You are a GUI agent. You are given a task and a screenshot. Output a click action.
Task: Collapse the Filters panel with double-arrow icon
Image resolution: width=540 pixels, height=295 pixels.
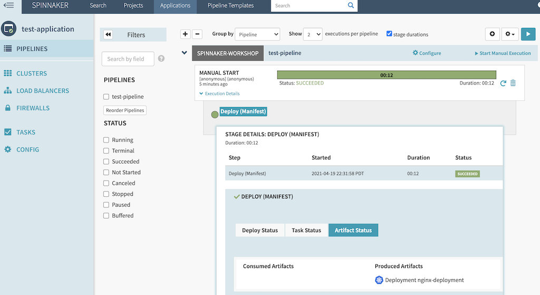[x=108, y=34]
